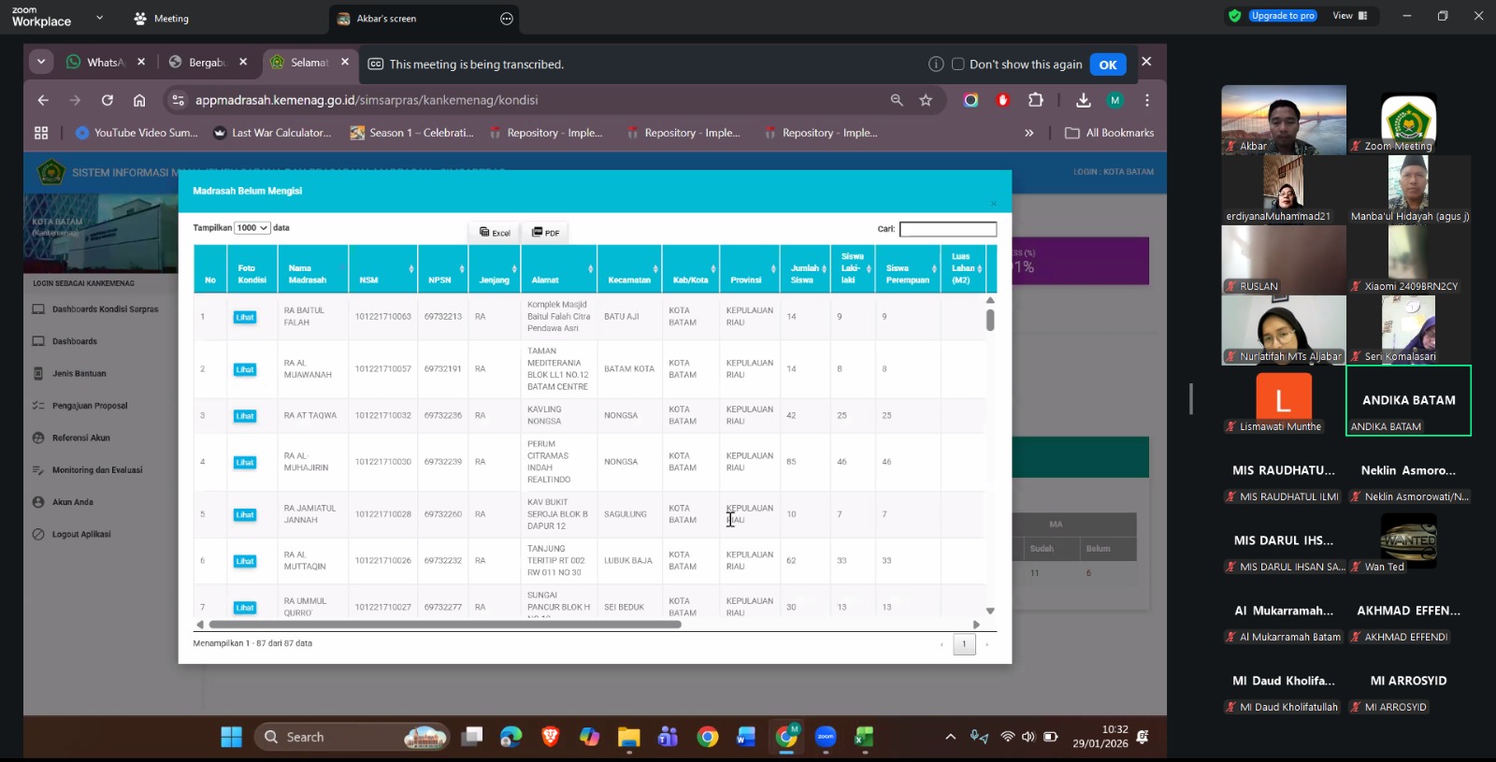Export table using Excel button
The width and height of the screenshot is (1496, 762).
(495, 232)
